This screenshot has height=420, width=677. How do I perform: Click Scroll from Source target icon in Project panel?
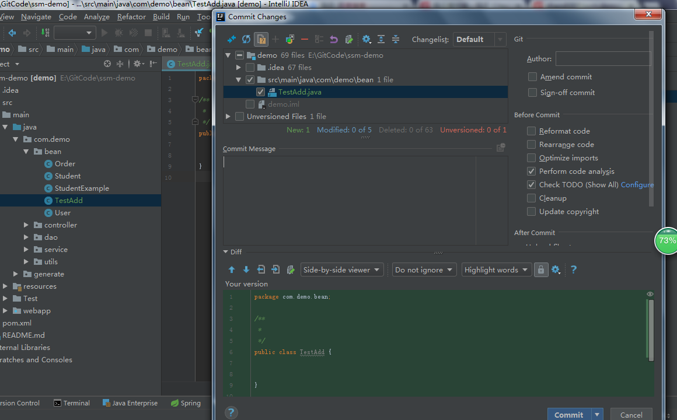pyautogui.click(x=107, y=64)
